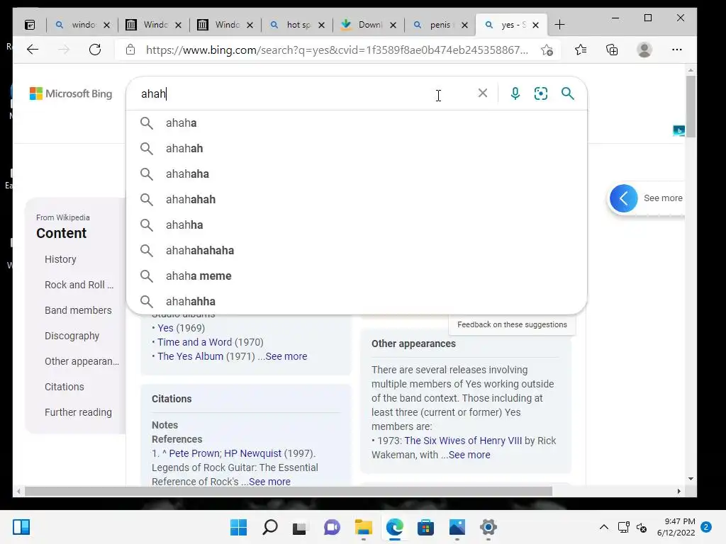Screen dimensions: 726x544
Task: Open Settings gear on taskbar
Action: click(488, 527)
